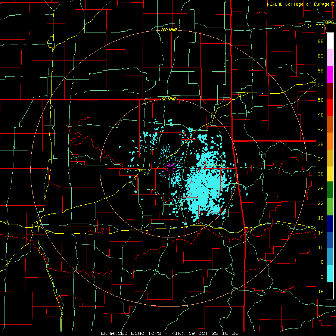Click the maroon legend swatch
The height and width of the screenshot is (336, 336).
pos(330,91)
